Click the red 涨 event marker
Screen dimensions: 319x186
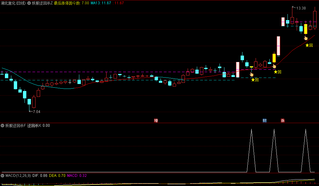283,121
